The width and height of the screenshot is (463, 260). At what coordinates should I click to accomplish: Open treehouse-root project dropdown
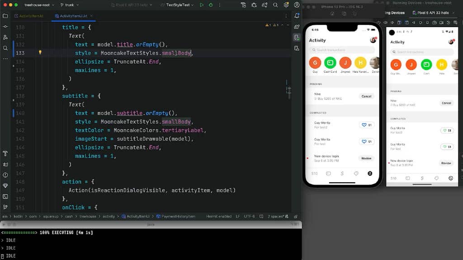[39, 5]
